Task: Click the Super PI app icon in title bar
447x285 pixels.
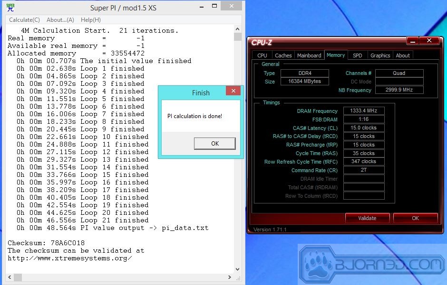Action: click(x=10, y=8)
